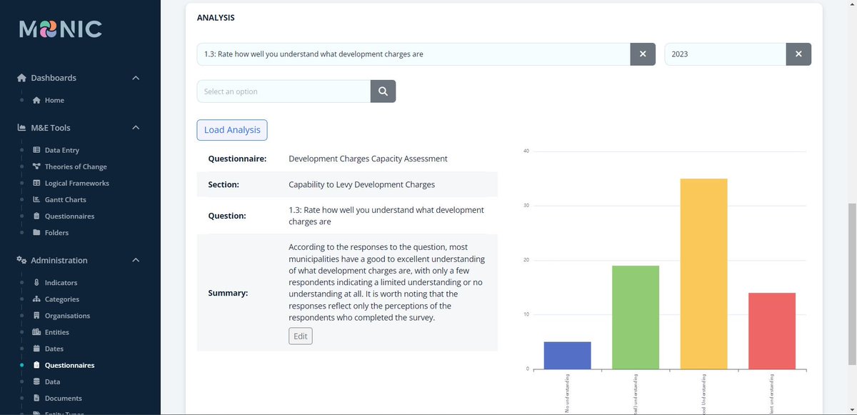Click the Folders icon
Image resolution: width=857 pixels, height=415 pixels.
(x=36, y=232)
